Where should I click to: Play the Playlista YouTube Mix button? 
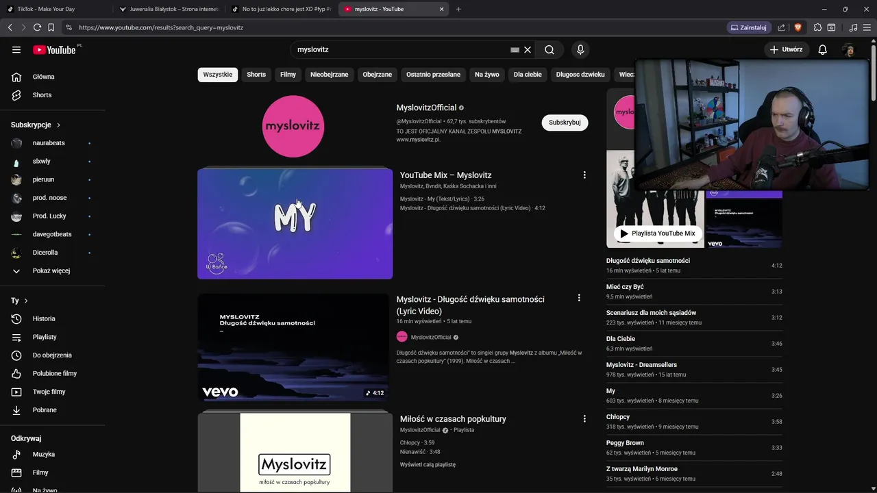(658, 233)
